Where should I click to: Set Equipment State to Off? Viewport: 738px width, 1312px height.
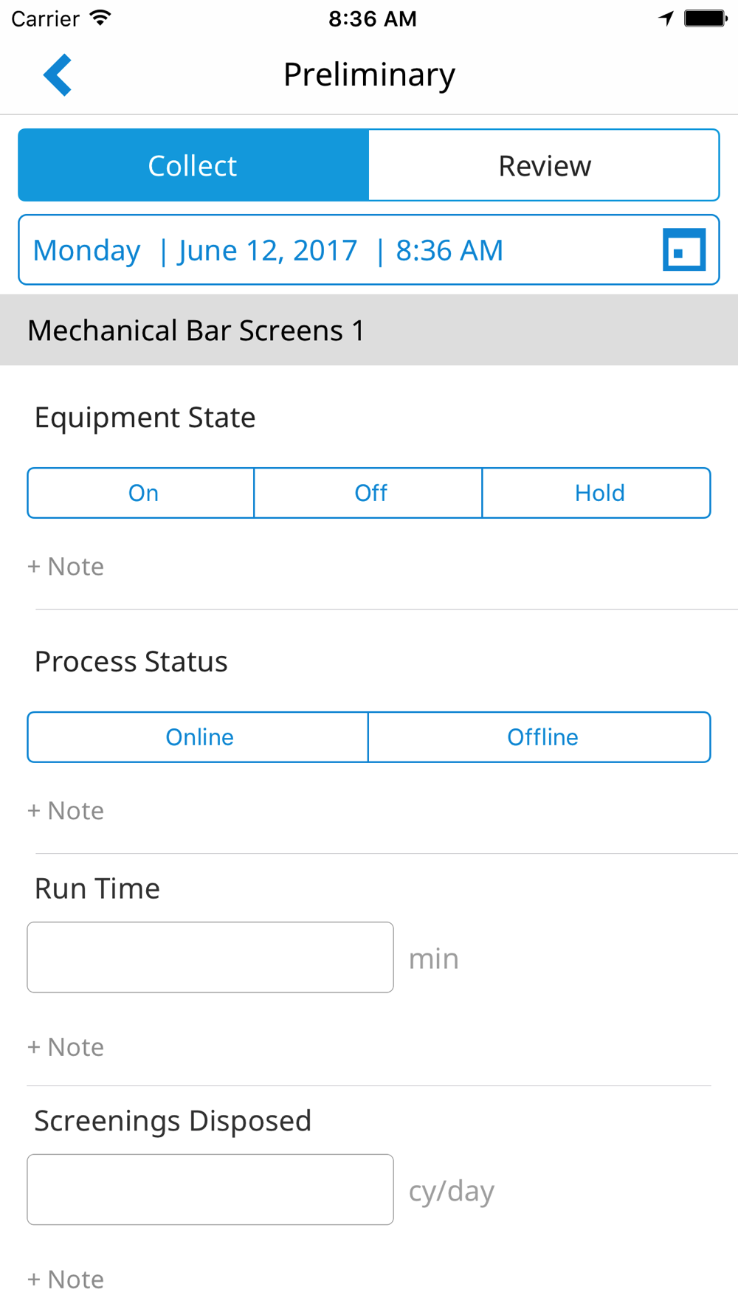369,493
